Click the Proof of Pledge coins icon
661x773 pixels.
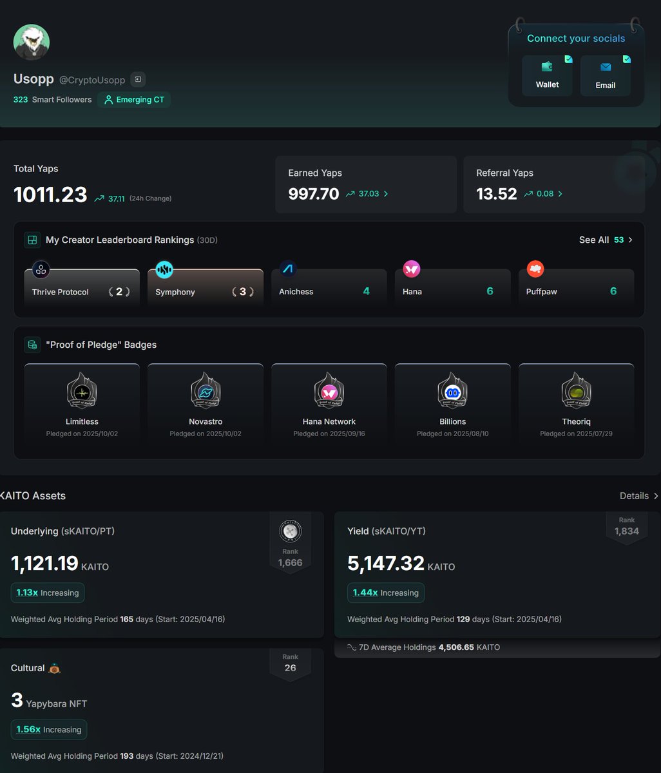click(32, 345)
